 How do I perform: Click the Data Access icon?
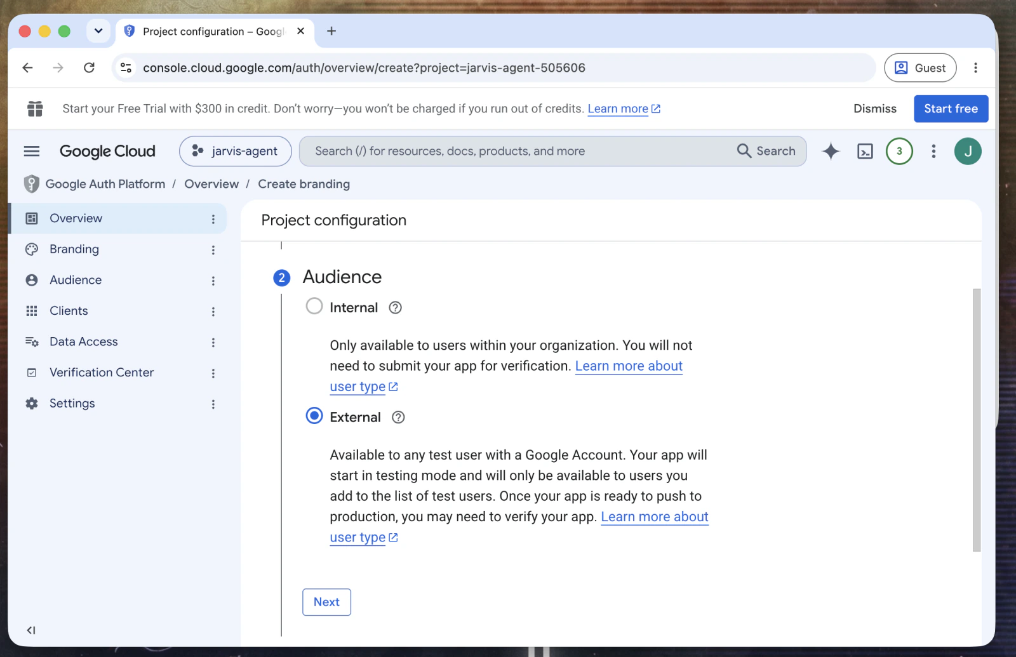[x=32, y=342]
